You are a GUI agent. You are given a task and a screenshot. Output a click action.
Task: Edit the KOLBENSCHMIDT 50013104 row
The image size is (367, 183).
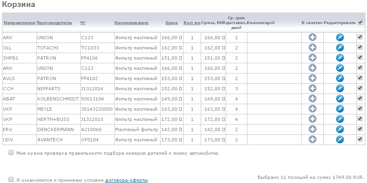(340, 99)
